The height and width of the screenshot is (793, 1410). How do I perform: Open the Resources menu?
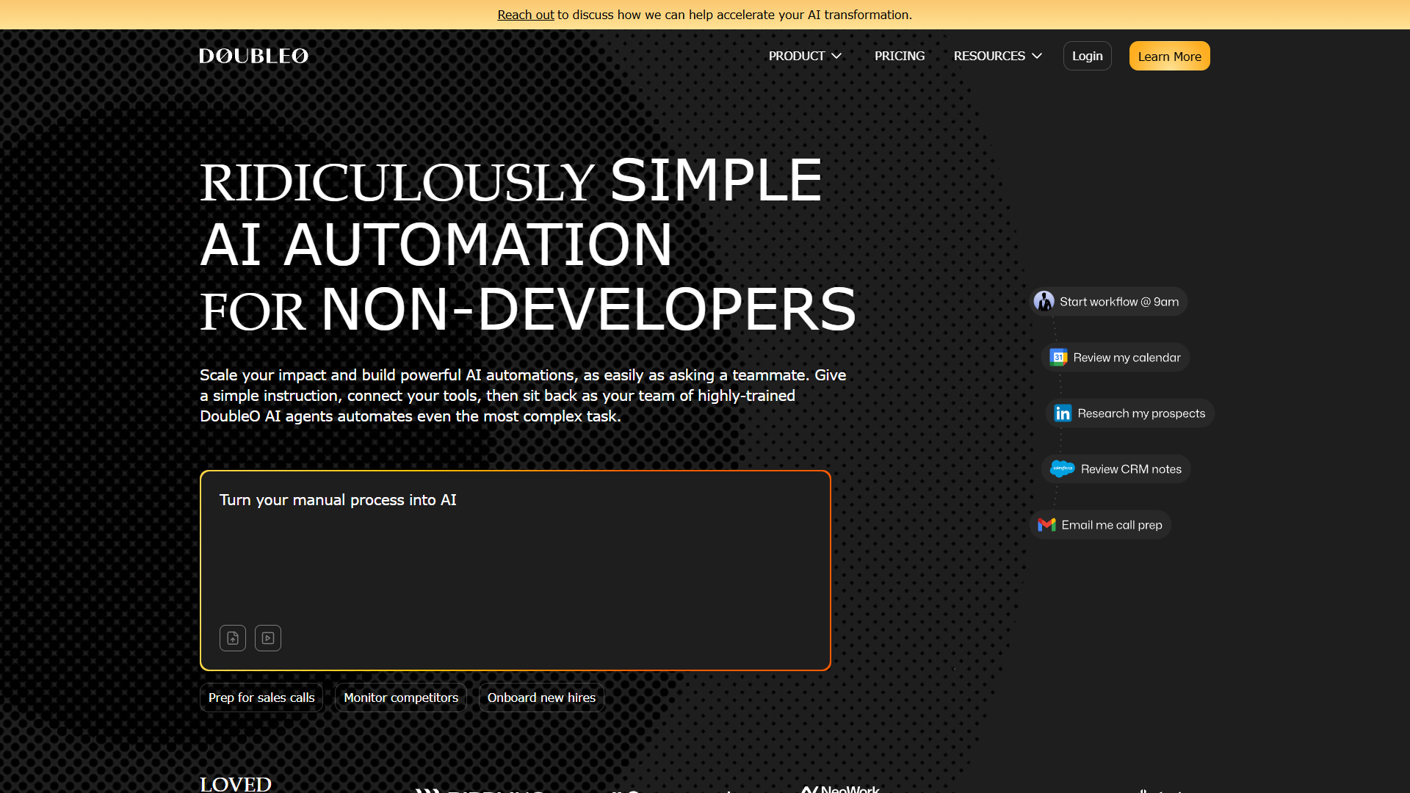point(998,56)
